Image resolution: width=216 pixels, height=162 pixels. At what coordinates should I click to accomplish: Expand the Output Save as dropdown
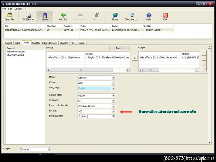click(x=50, y=149)
